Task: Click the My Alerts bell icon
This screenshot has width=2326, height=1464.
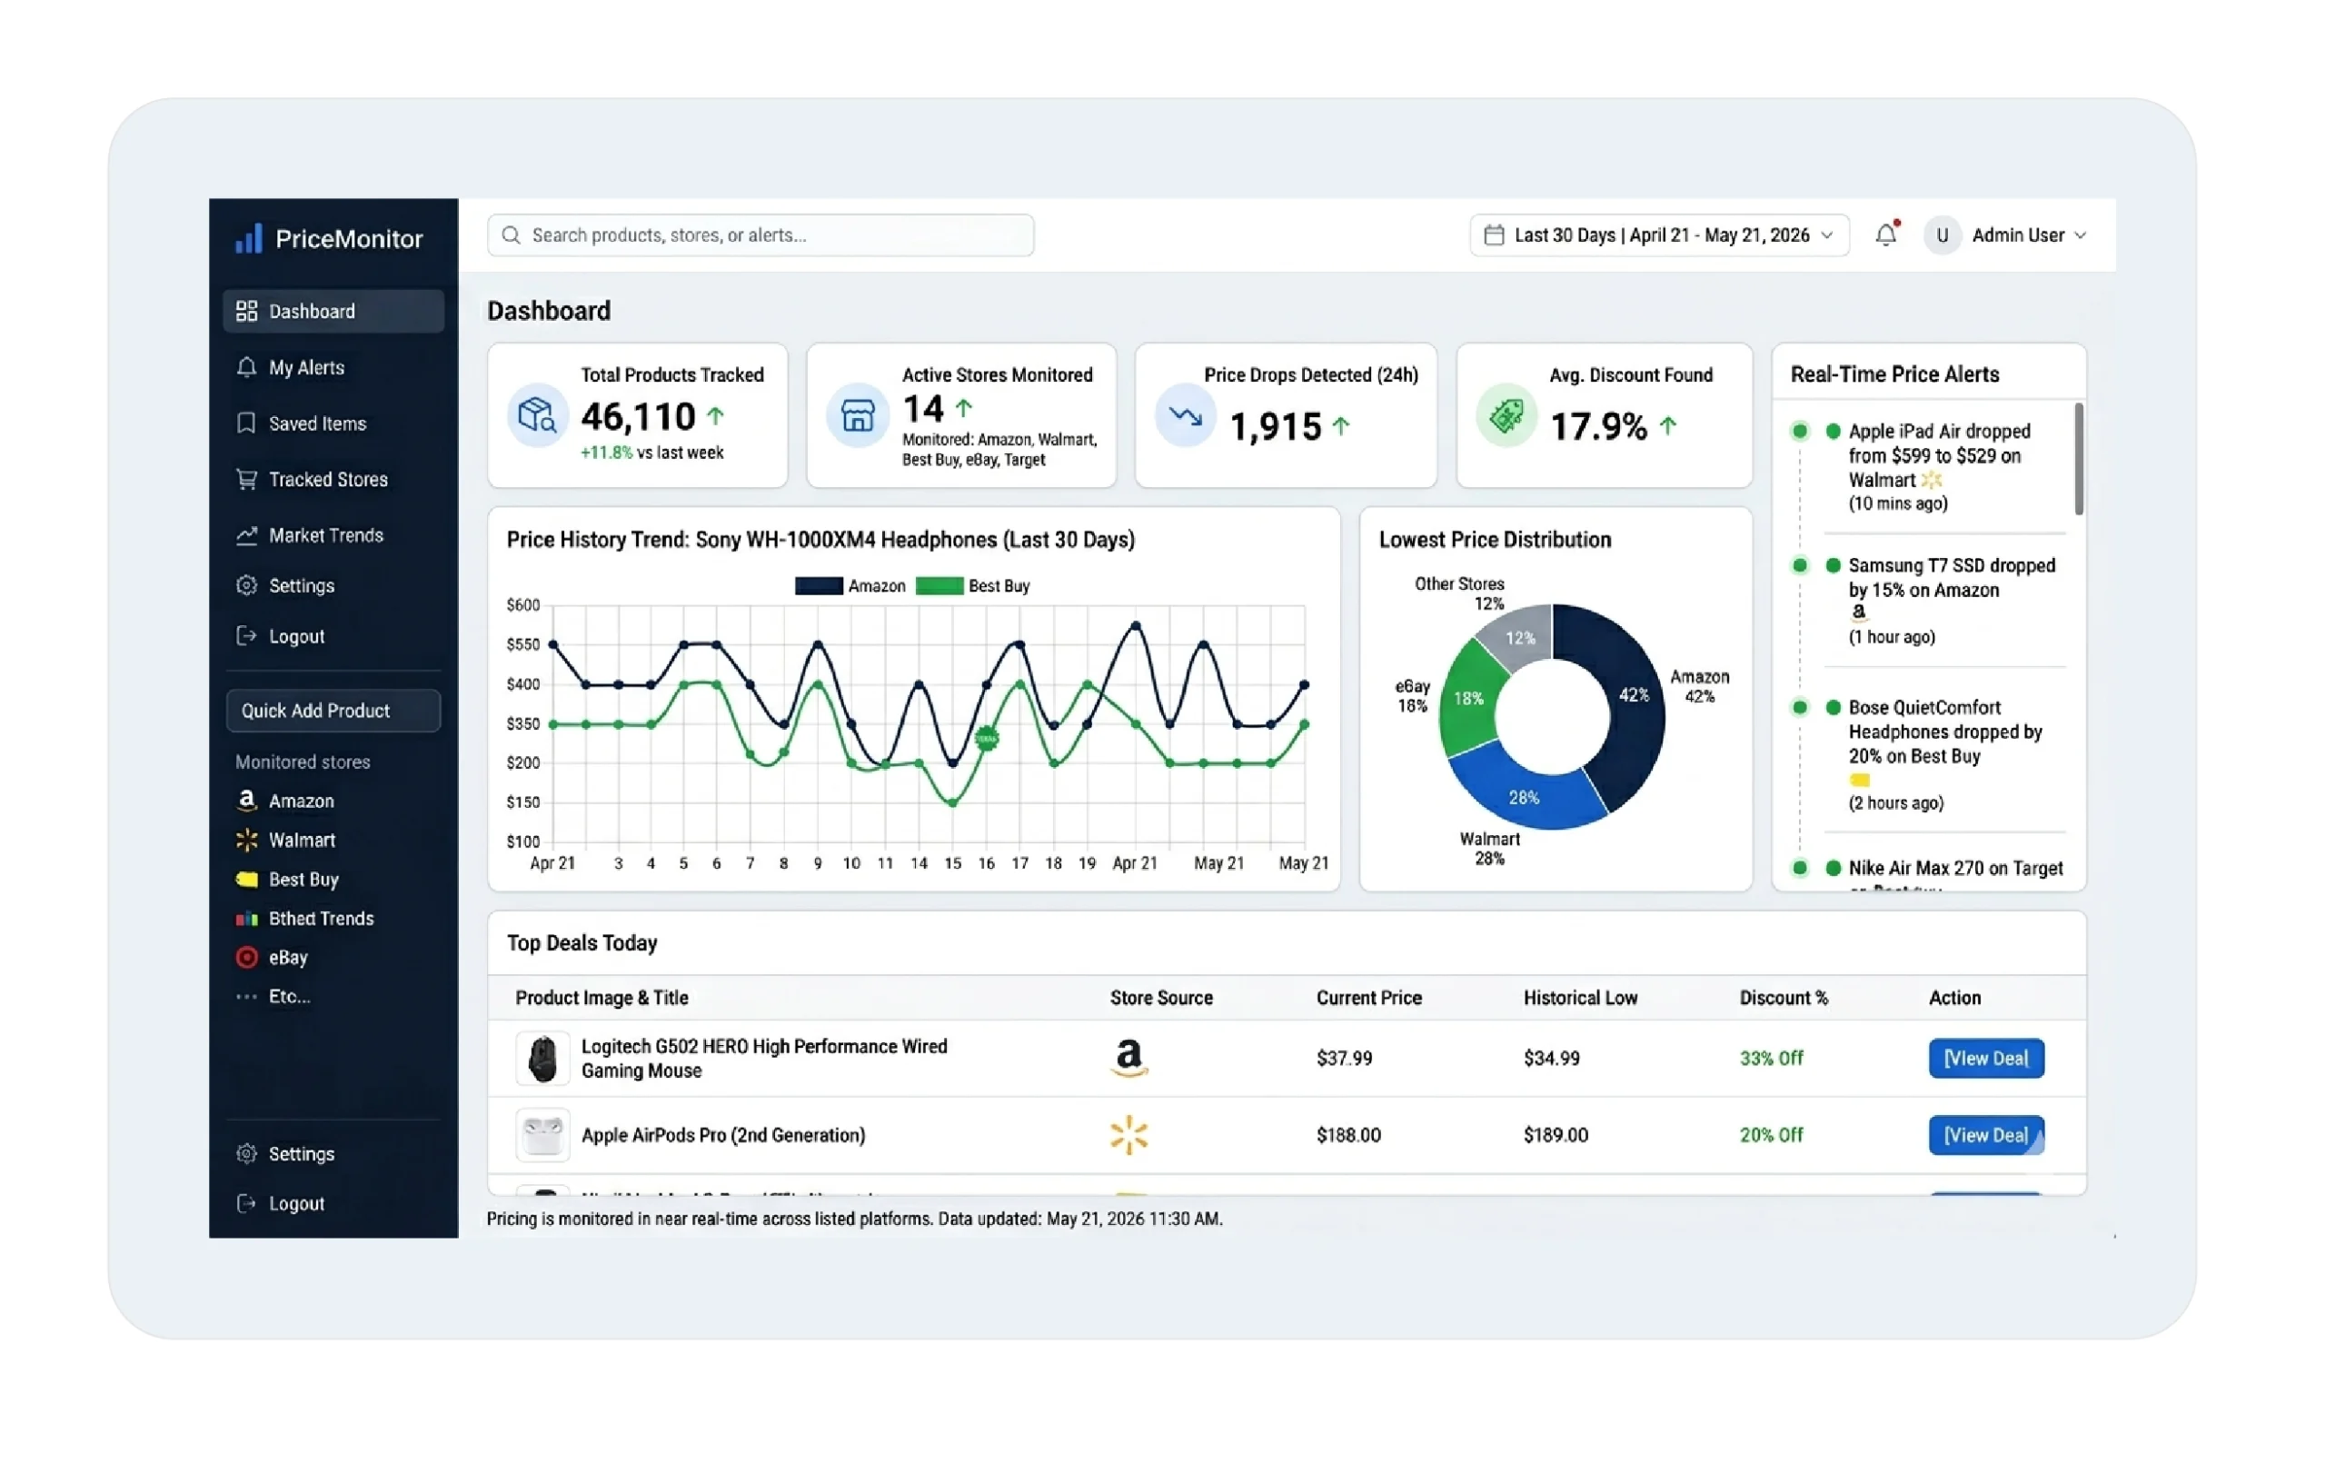Action: pos(246,367)
